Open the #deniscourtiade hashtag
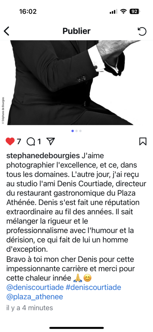Image resolution: width=153 pixels, height=332 pixels. (93, 287)
